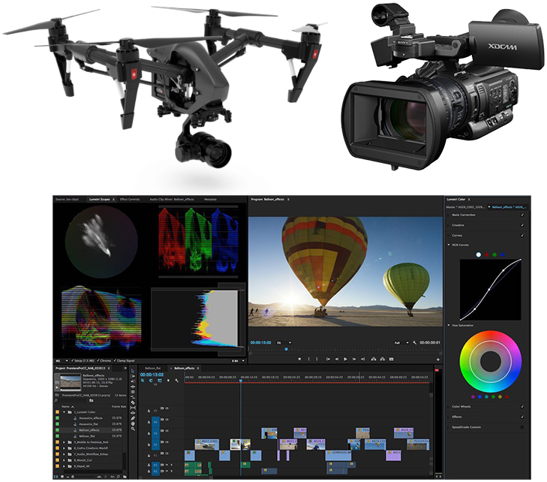Click the Extract button

383,359
